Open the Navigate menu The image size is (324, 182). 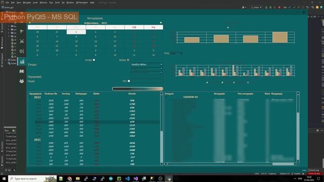click(27, 3)
